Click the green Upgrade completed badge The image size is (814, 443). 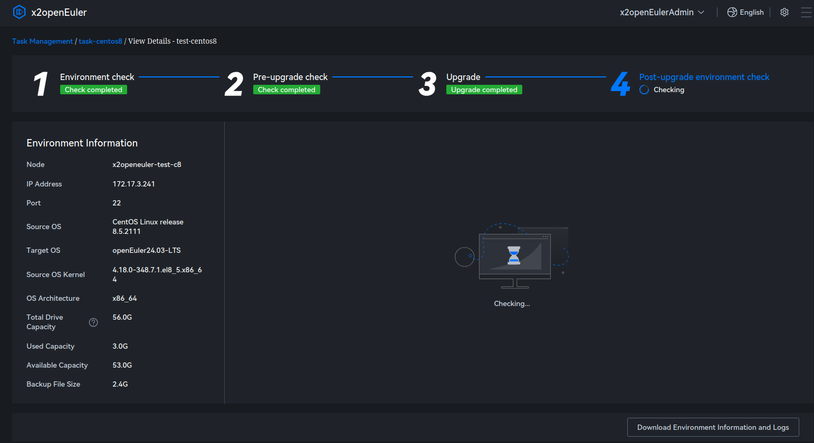coord(484,90)
